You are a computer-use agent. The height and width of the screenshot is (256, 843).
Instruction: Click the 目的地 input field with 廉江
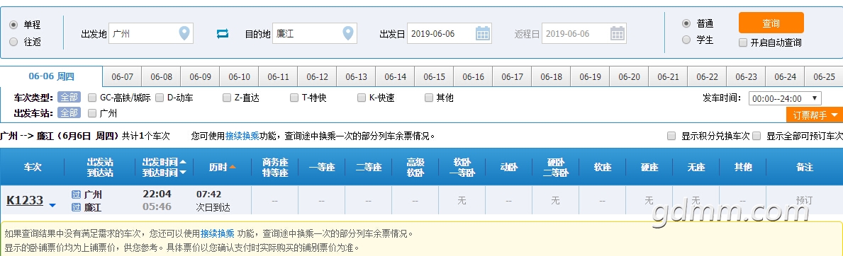315,34
